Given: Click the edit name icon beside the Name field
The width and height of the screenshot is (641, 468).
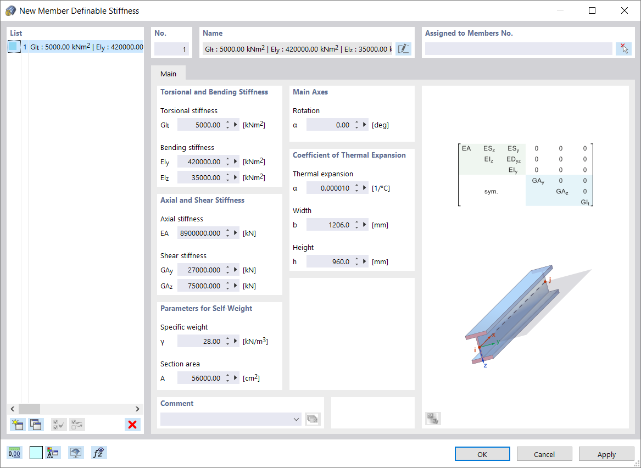Looking at the screenshot, I should [x=403, y=49].
